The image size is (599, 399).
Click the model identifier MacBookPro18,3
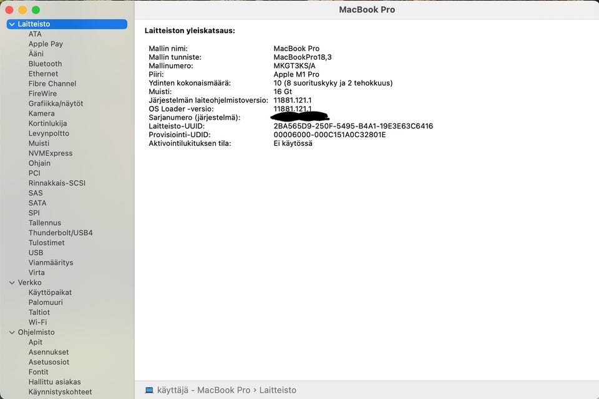click(303, 57)
